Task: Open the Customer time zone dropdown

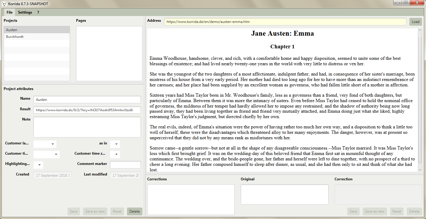Action: [x=115, y=154]
